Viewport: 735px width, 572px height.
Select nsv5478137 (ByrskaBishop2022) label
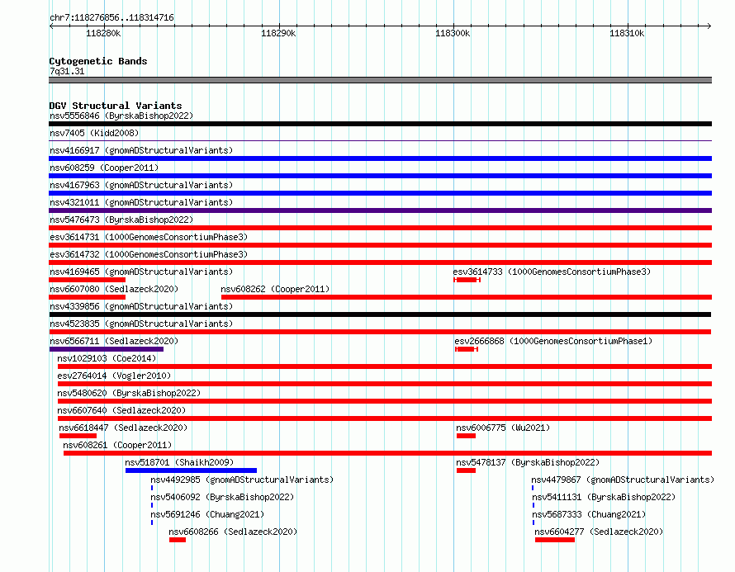pyautogui.click(x=528, y=462)
